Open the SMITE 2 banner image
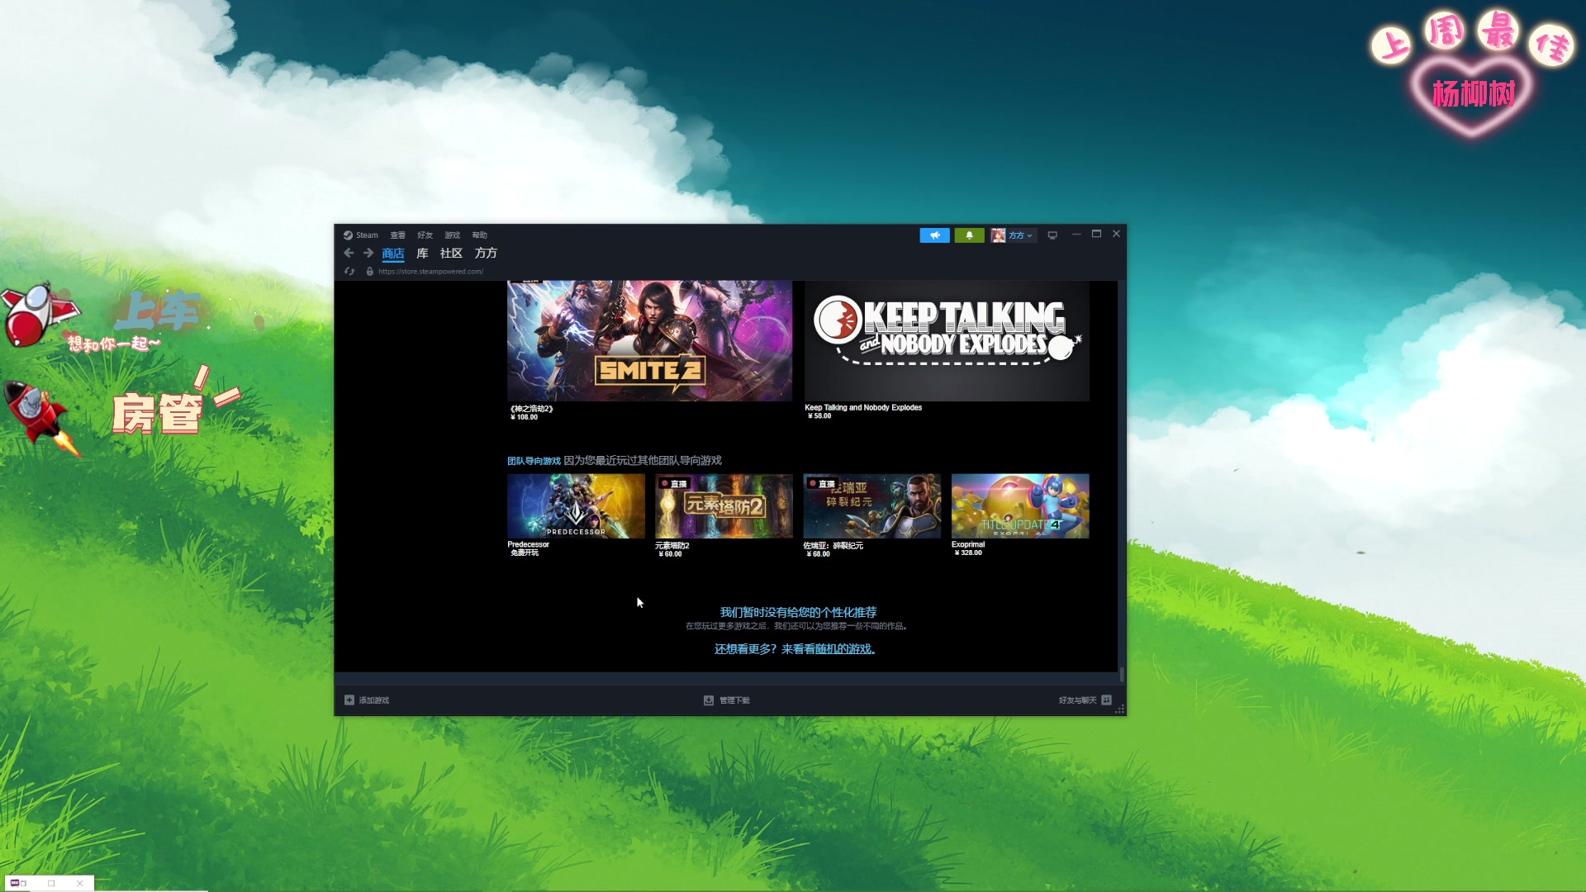The image size is (1586, 892). pos(649,341)
